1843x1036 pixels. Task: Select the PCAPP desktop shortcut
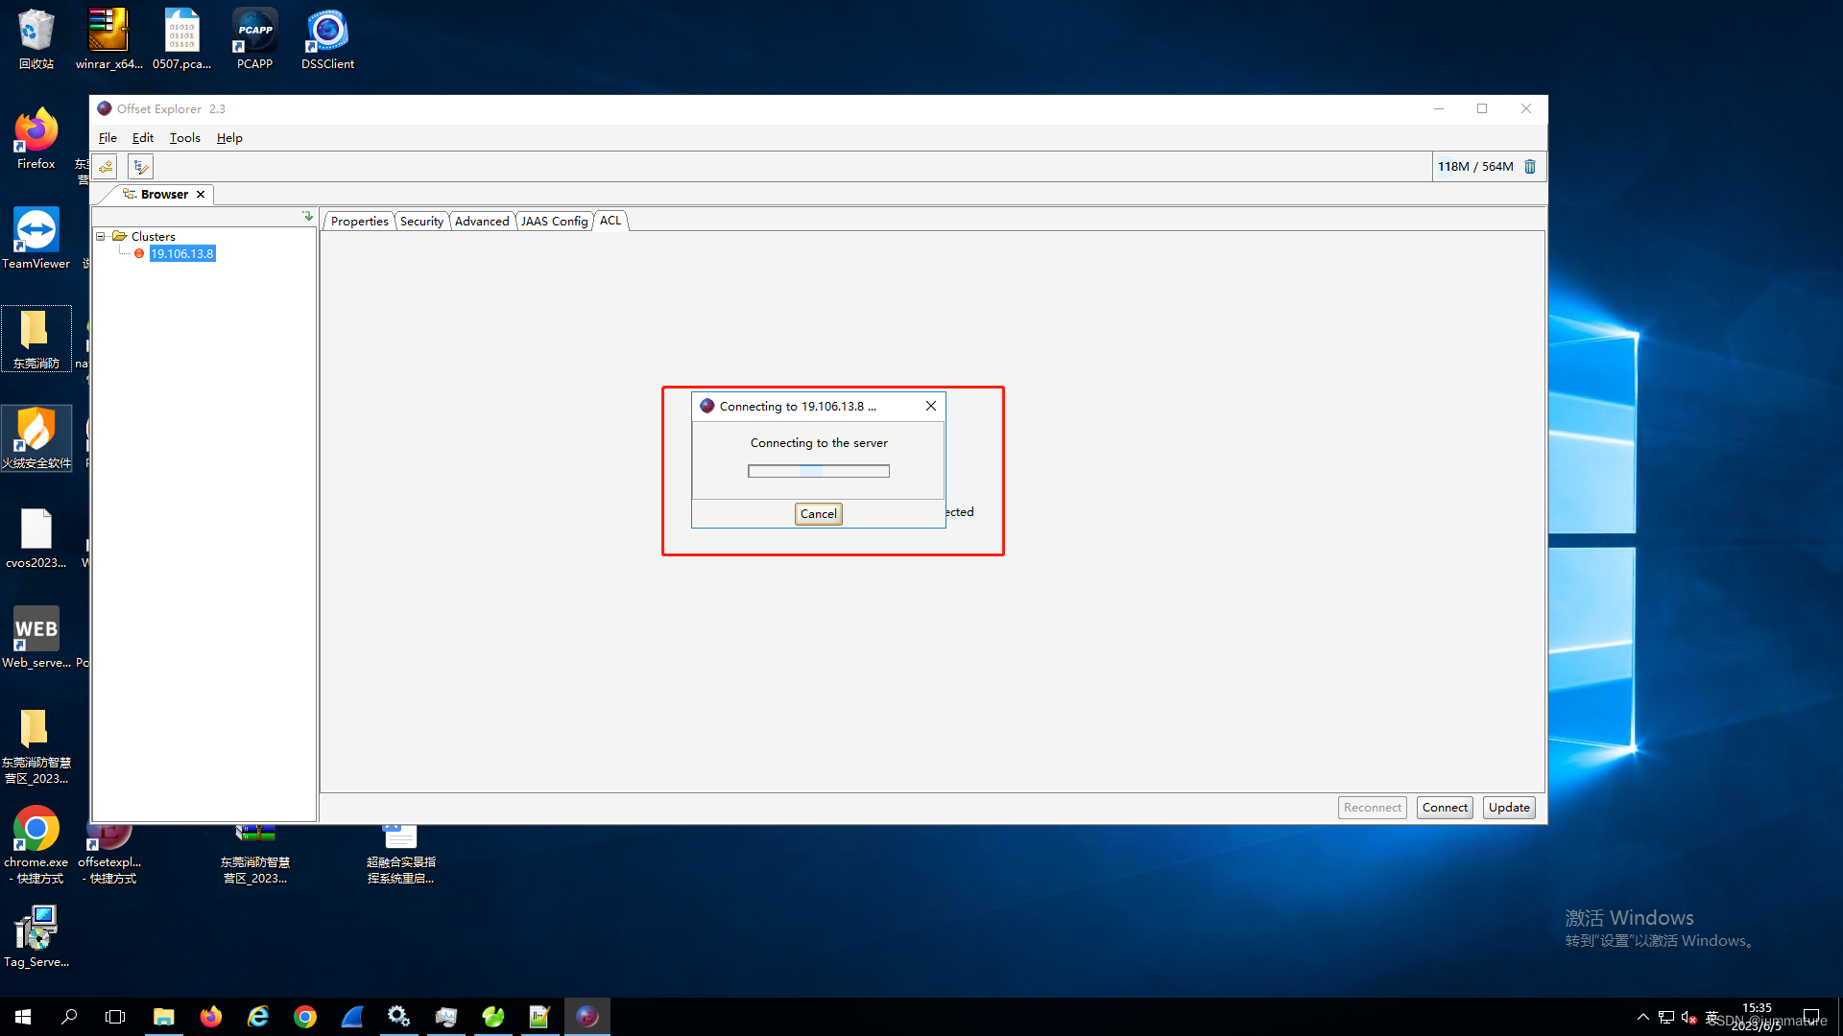coord(255,39)
